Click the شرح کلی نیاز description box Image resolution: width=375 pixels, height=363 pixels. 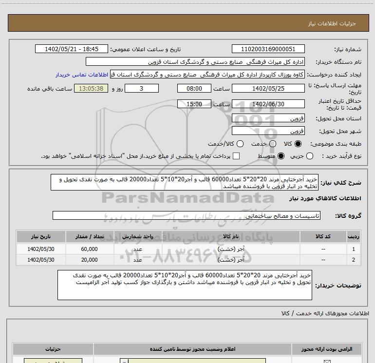pos(185,183)
